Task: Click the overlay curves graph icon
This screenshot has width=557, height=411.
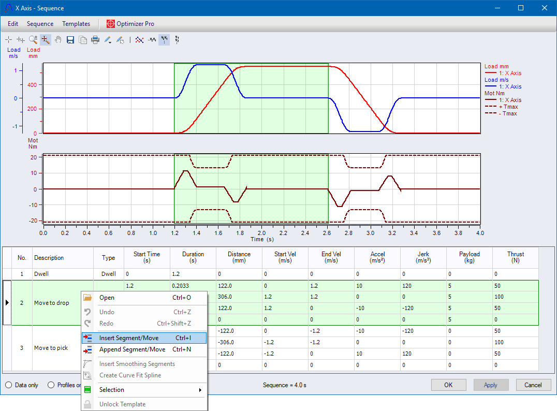Action: pyautogui.click(x=139, y=39)
